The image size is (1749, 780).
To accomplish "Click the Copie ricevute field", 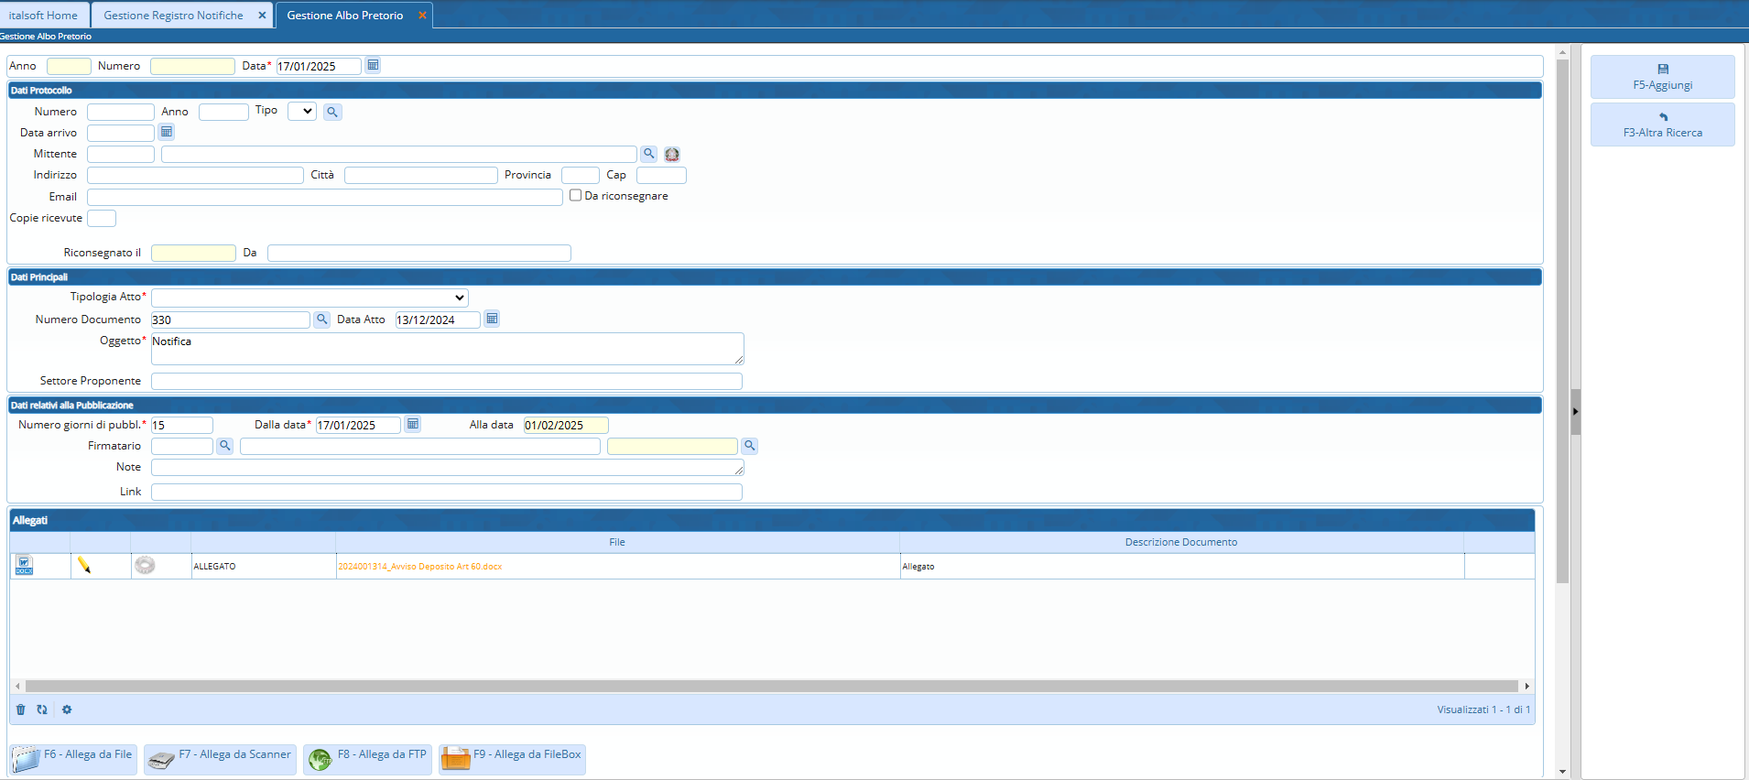I will 102,218.
